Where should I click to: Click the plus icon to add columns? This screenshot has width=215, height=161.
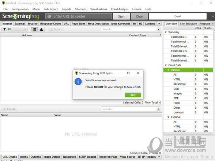pyautogui.click(x=161, y=35)
